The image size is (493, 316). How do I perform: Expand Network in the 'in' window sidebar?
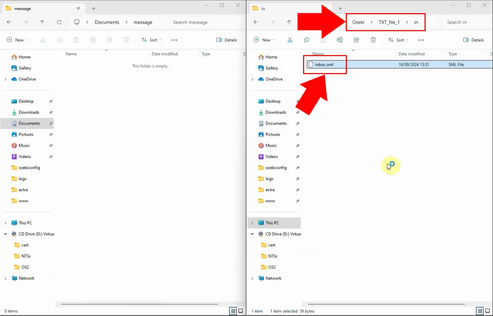pyautogui.click(x=252, y=279)
